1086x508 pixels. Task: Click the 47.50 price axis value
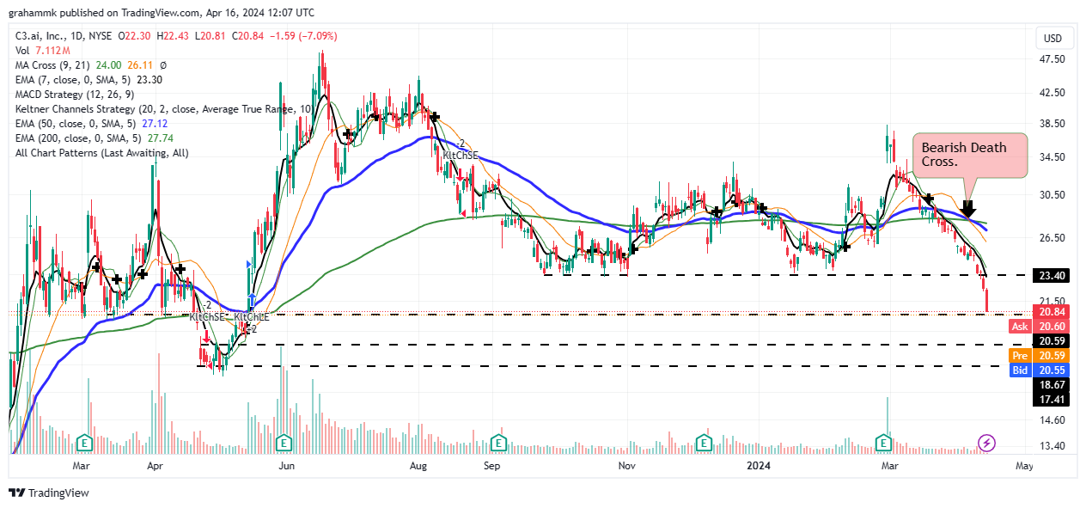(x=1052, y=59)
